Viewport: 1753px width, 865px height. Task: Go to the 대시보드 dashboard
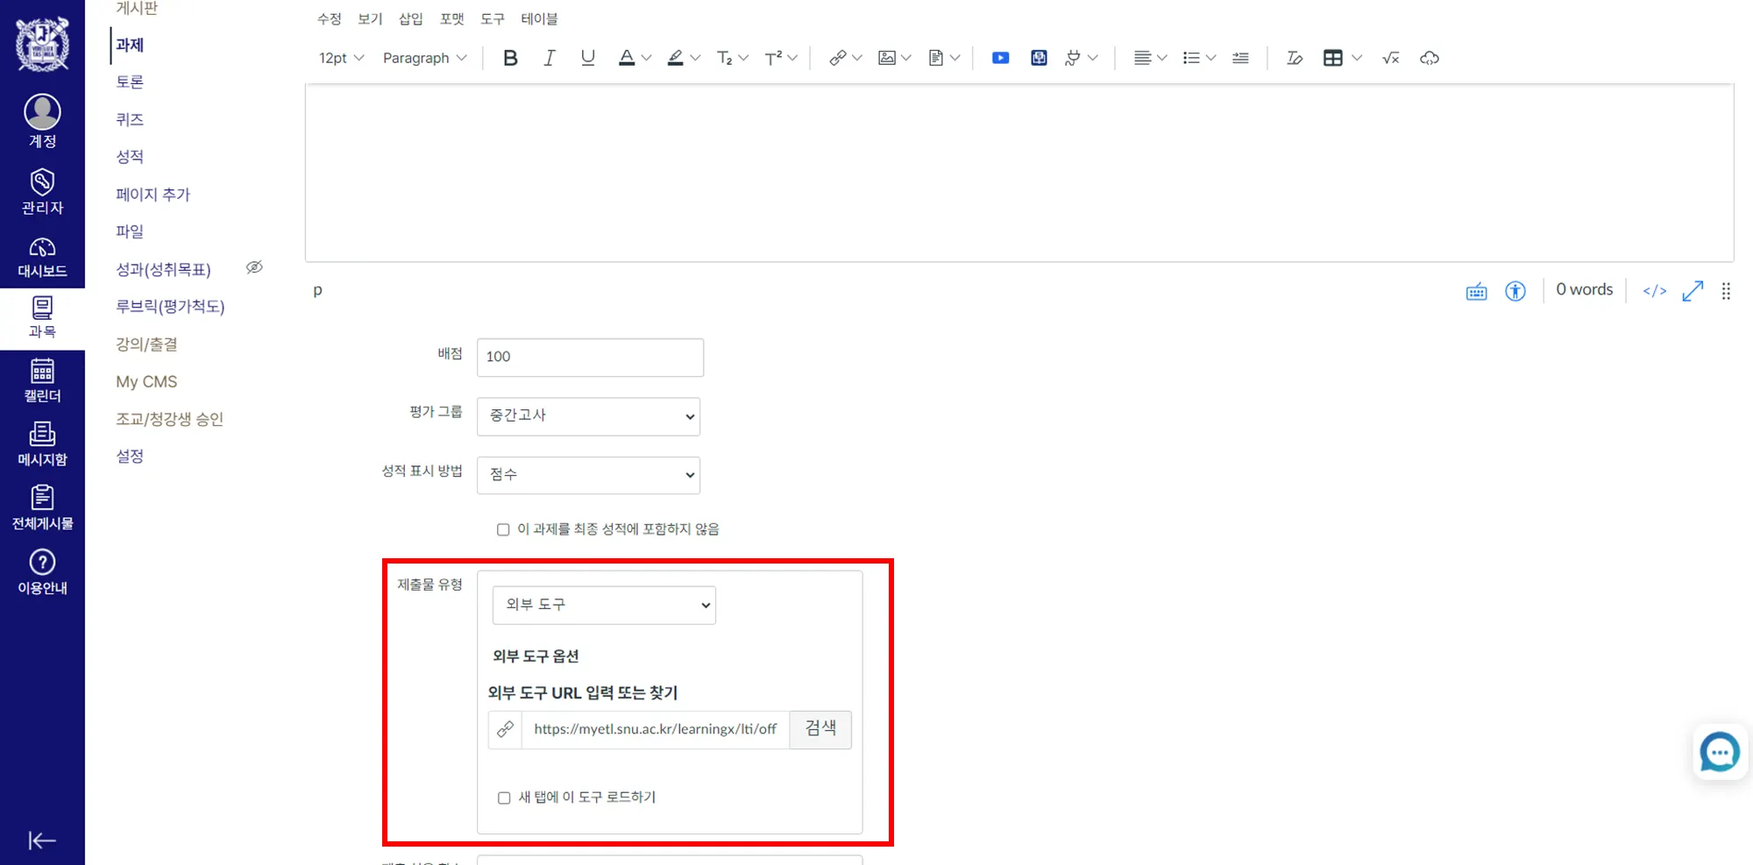pos(42,258)
